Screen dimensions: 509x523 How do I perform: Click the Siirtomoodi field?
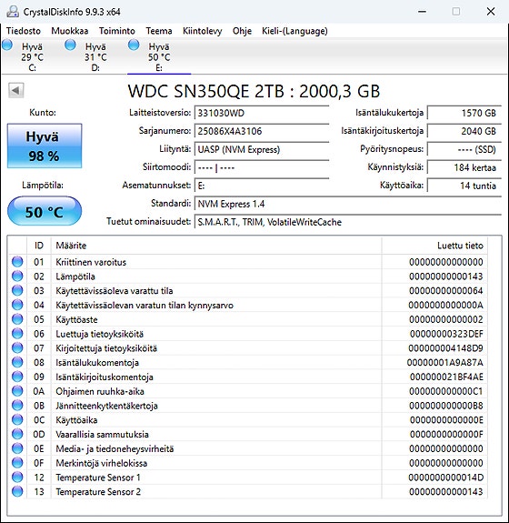point(262,167)
